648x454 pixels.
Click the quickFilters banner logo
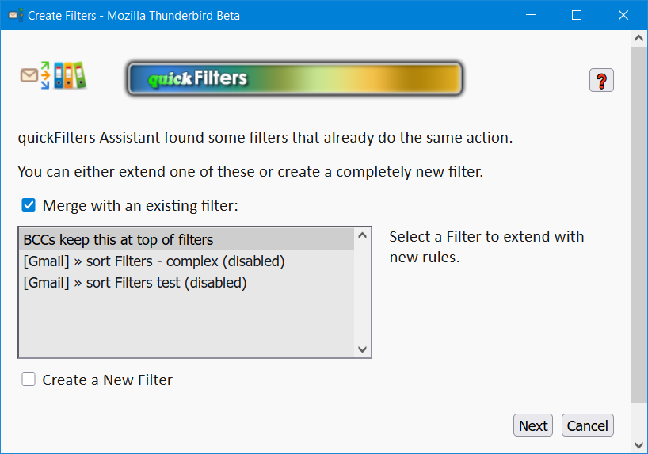[x=295, y=78]
